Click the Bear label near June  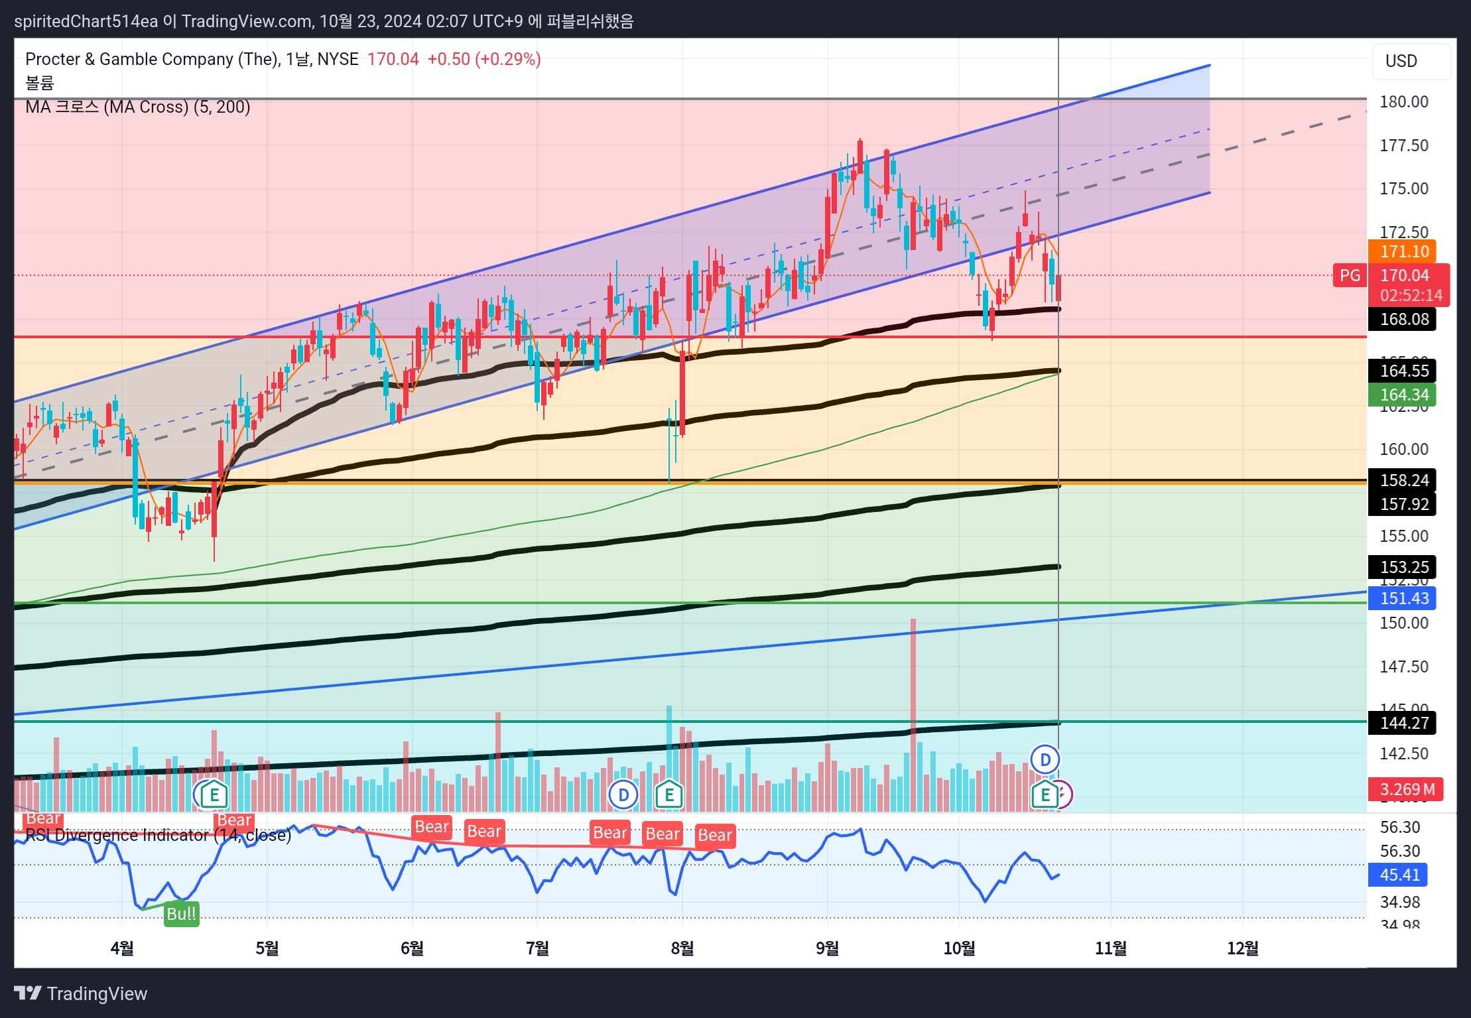[432, 827]
